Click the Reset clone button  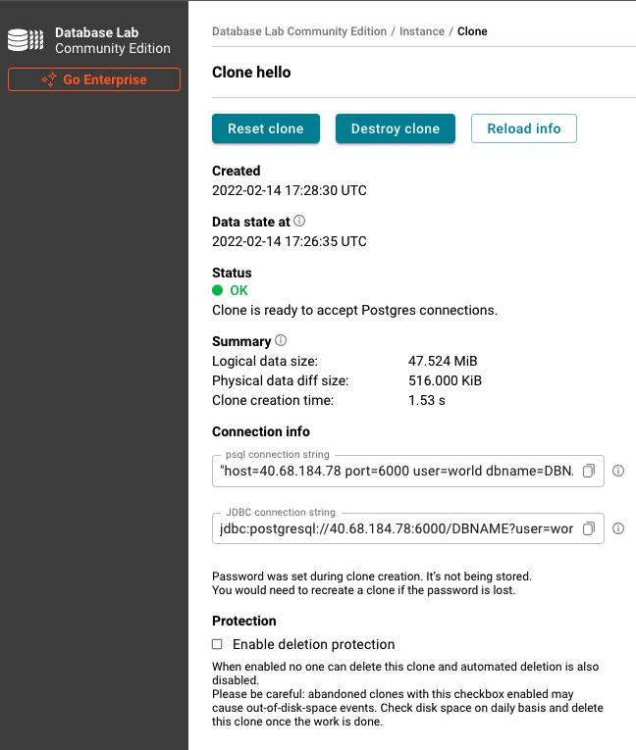pos(266,128)
